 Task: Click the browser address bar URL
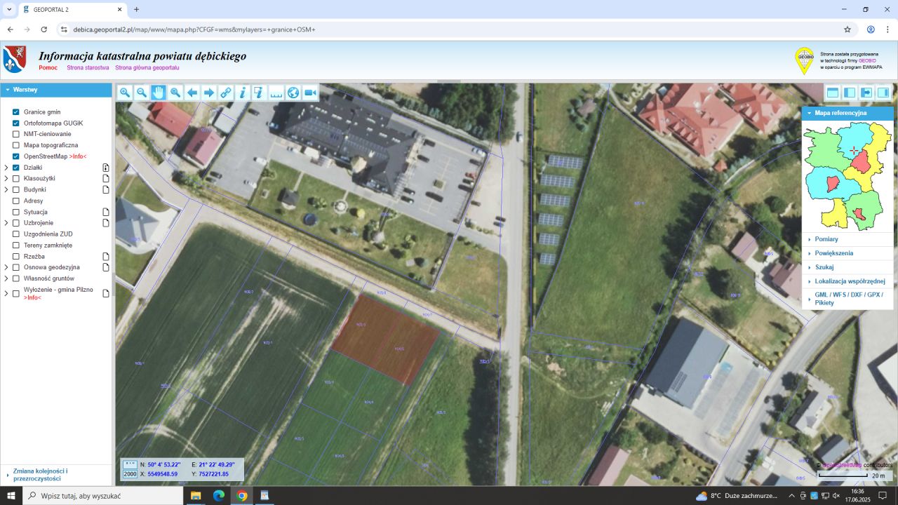click(194, 29)
